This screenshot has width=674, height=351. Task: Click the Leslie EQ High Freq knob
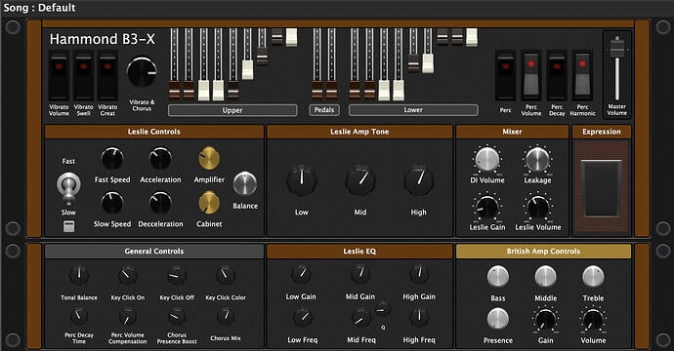pyautogui.click(x=419, y=318)
